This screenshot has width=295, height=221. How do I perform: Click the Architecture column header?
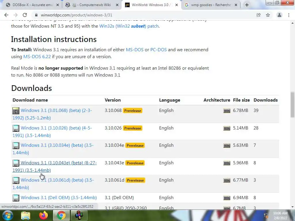coord(217,100)
